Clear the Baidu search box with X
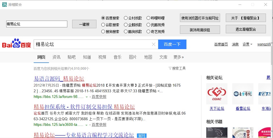 (154, 44)
